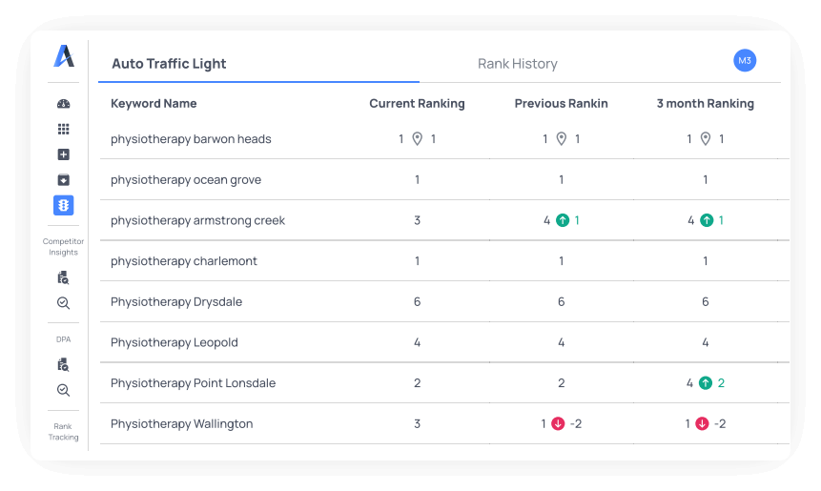Click red down arrow in Wallington Previous Ranking
The image size is (821, 491).
click(558, 424)
